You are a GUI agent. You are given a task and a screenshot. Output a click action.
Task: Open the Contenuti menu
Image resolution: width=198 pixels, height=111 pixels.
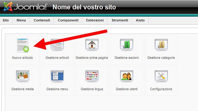[x=42, y=20]
